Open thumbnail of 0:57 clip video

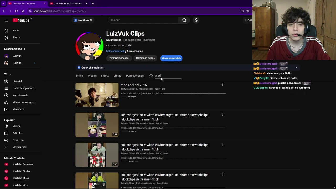pos(97,125)
